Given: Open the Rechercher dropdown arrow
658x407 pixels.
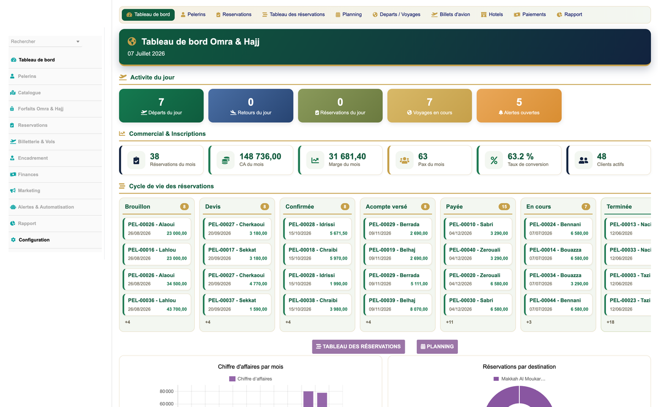Looking at the screenshot, I should coord(78,42).
